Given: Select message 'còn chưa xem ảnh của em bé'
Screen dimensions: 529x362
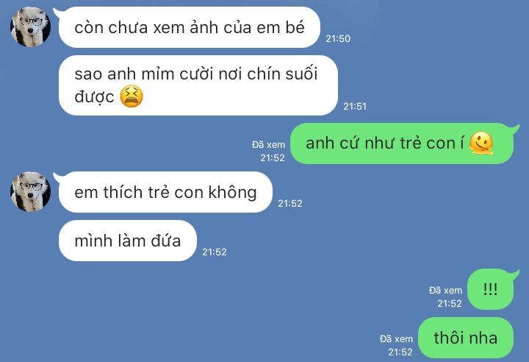Looking at the screenshot, I should pos(189,27).
